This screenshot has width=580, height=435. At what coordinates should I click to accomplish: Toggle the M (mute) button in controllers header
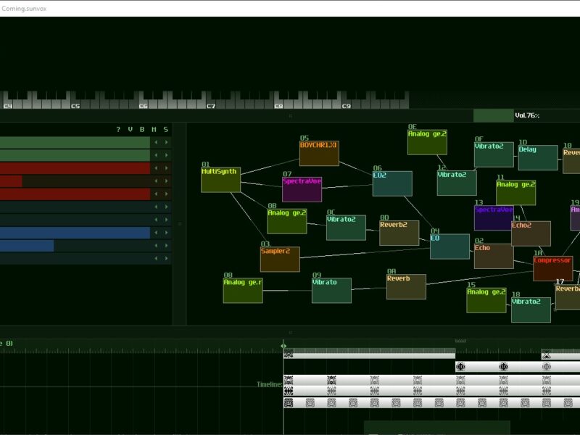pyautogui.click(x=154, y=130)
